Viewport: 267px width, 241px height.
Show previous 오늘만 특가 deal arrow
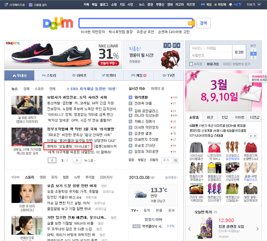(189, 229)
